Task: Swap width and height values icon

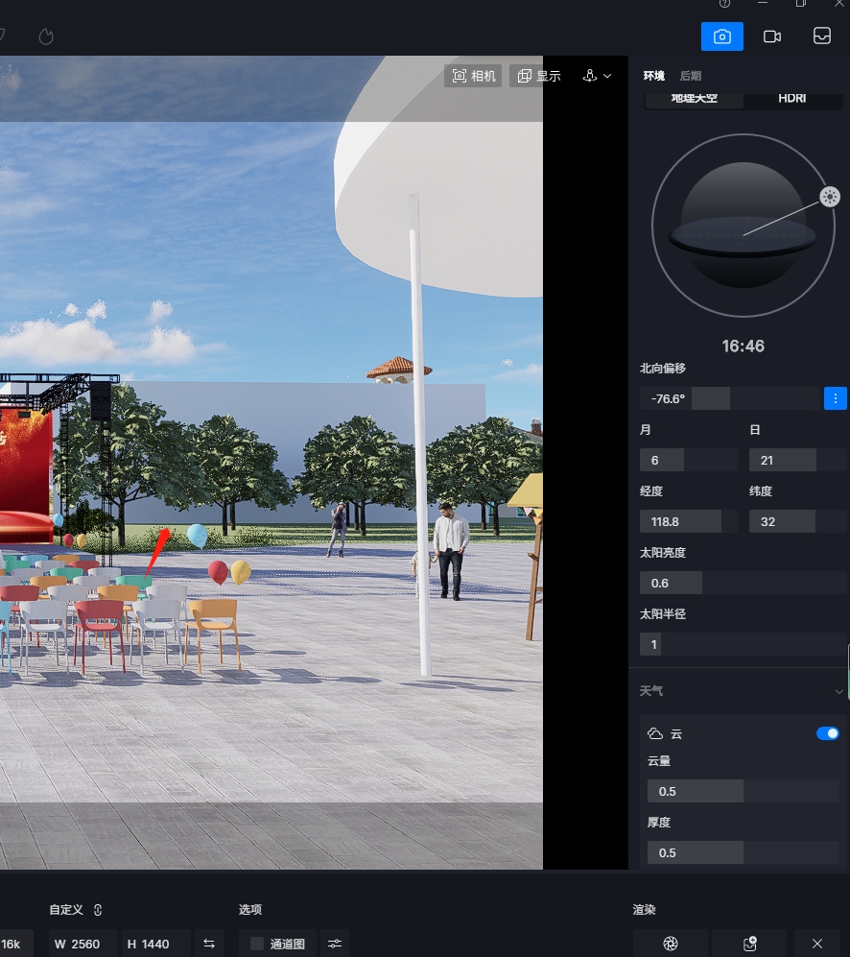Action: [209, 944]
